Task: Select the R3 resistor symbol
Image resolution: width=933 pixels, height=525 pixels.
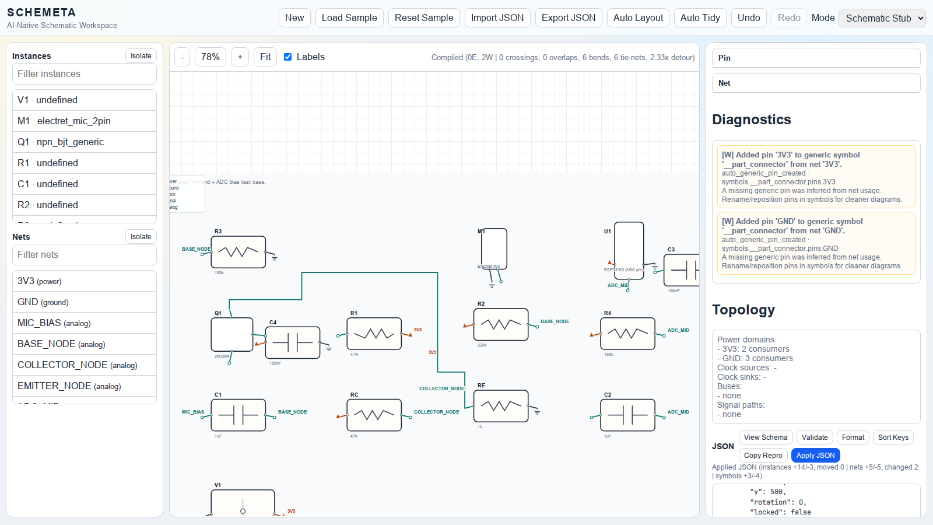Action: pos(238,252)
